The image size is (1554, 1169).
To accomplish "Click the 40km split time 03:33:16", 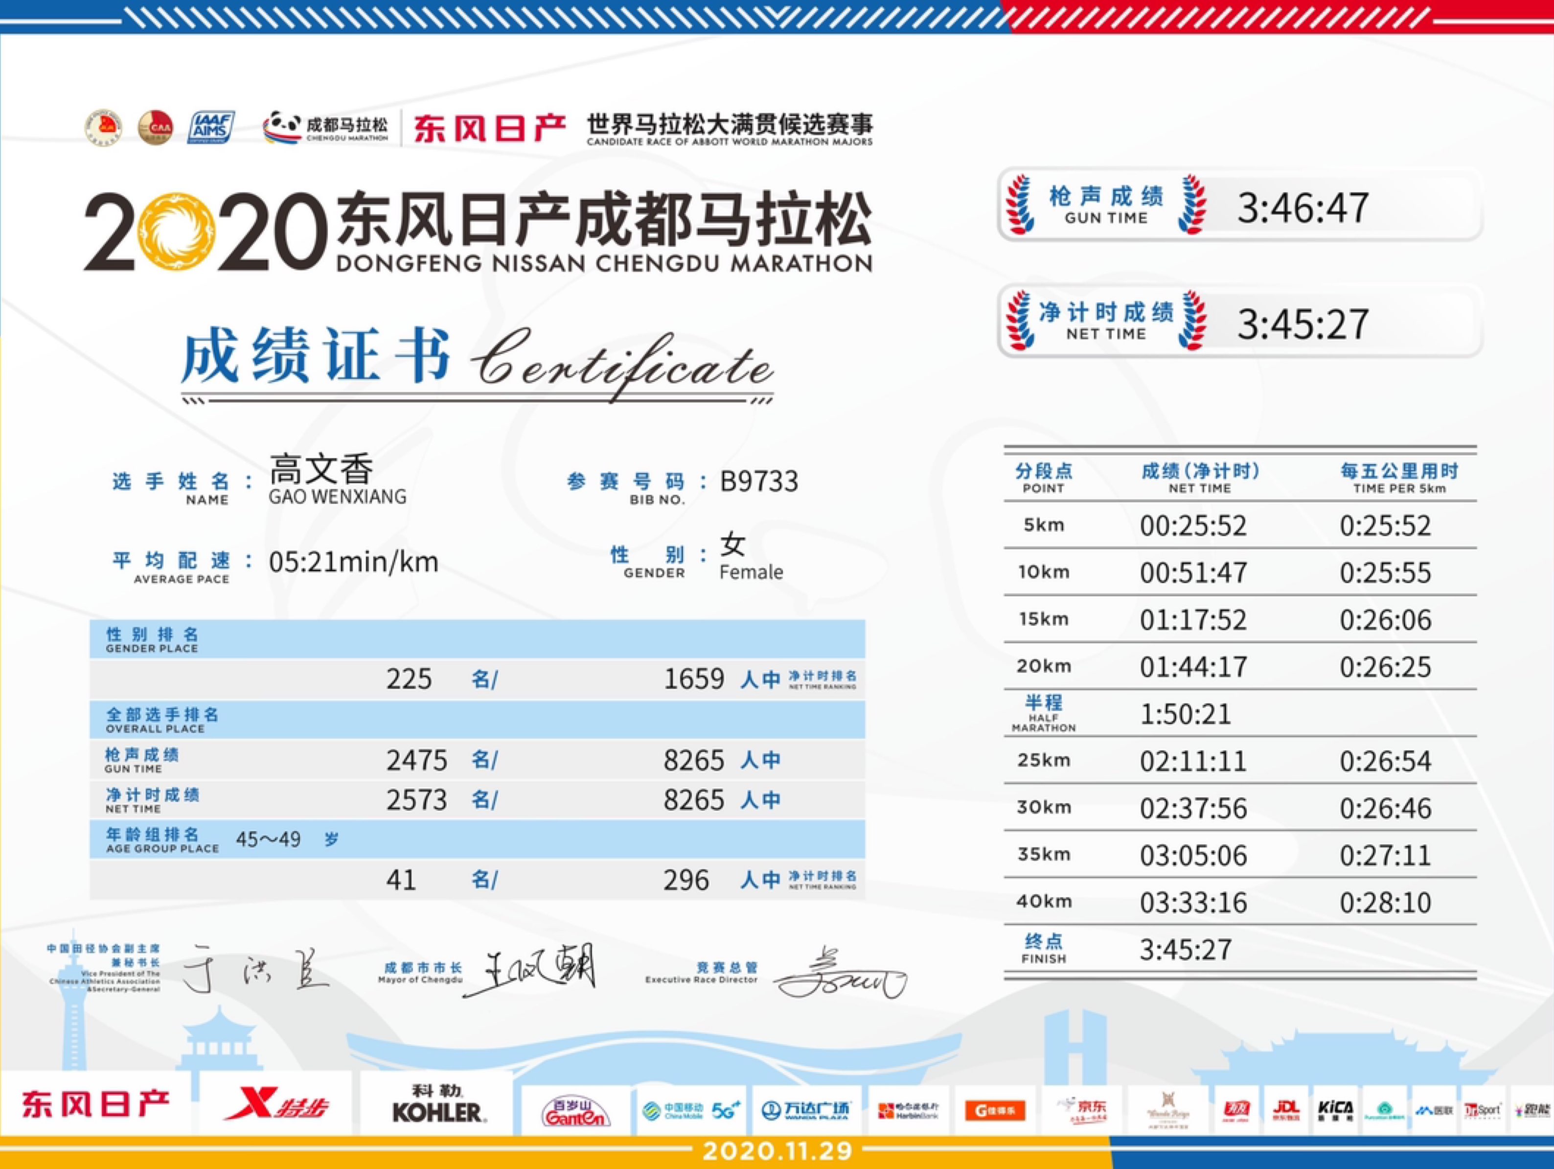I will (1193, 903).
